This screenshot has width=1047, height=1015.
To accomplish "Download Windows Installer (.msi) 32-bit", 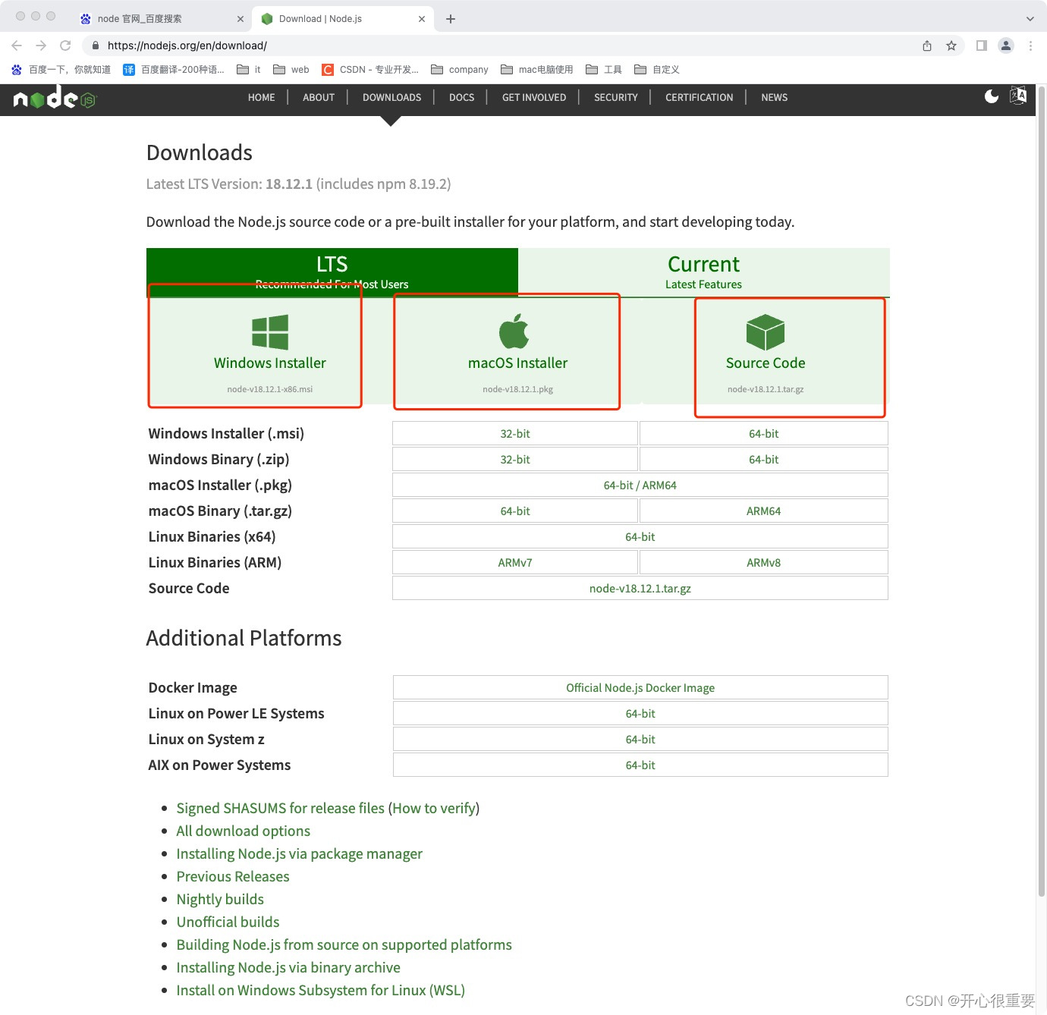I will [x=515, y=434].
